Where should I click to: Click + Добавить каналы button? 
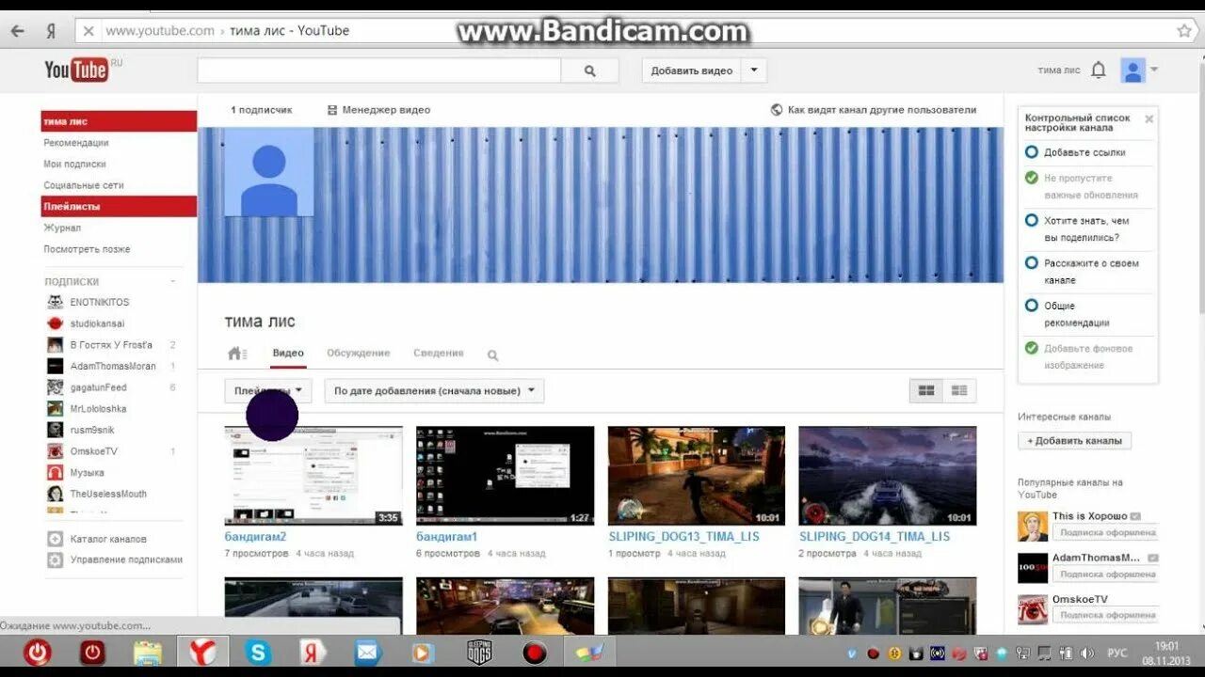(1074, 441)
